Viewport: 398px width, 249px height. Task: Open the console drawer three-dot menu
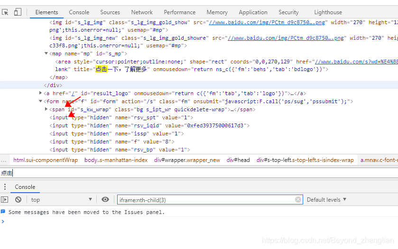tap(5, 187)
